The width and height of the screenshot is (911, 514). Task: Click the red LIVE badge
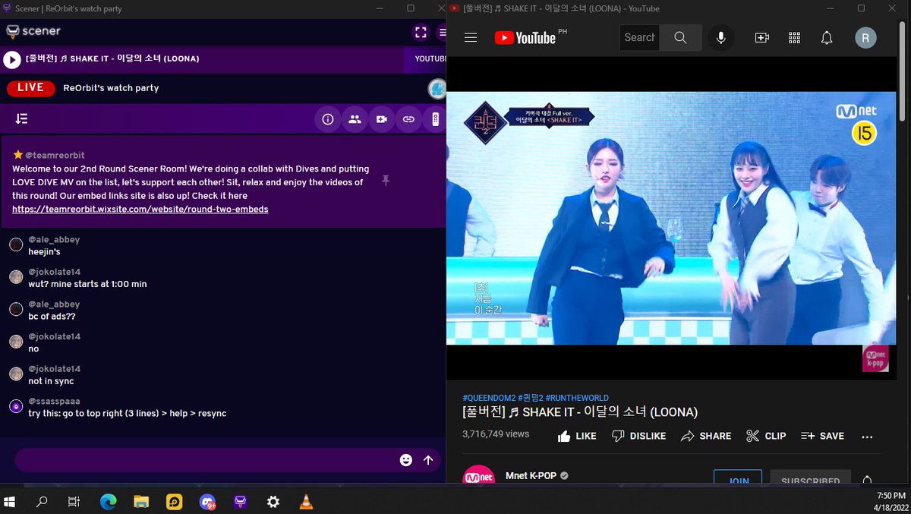point(30,88)
